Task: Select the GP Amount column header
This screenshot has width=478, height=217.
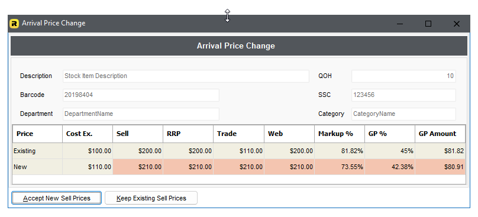Action: pos(440,134)
